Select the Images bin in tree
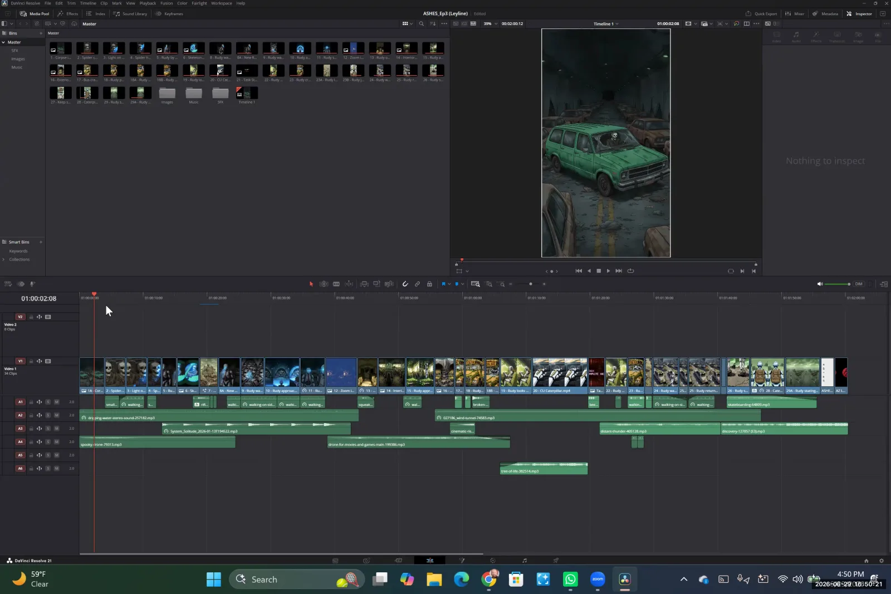Image resolution: width=891 pixels, height=594 pixels. coord(18,59)
